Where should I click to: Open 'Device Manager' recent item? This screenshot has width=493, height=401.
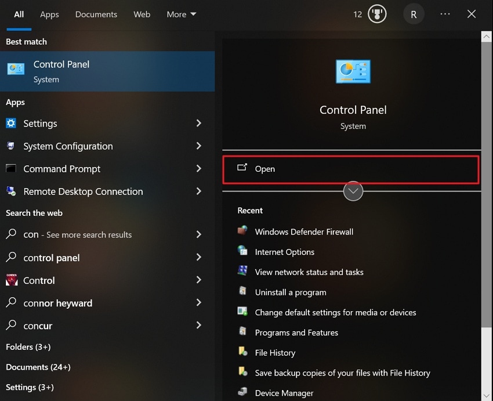click(284, 393)
